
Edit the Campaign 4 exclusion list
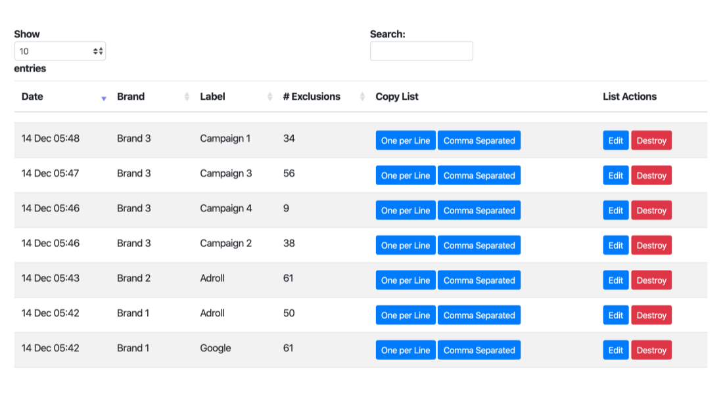point(616,210)
